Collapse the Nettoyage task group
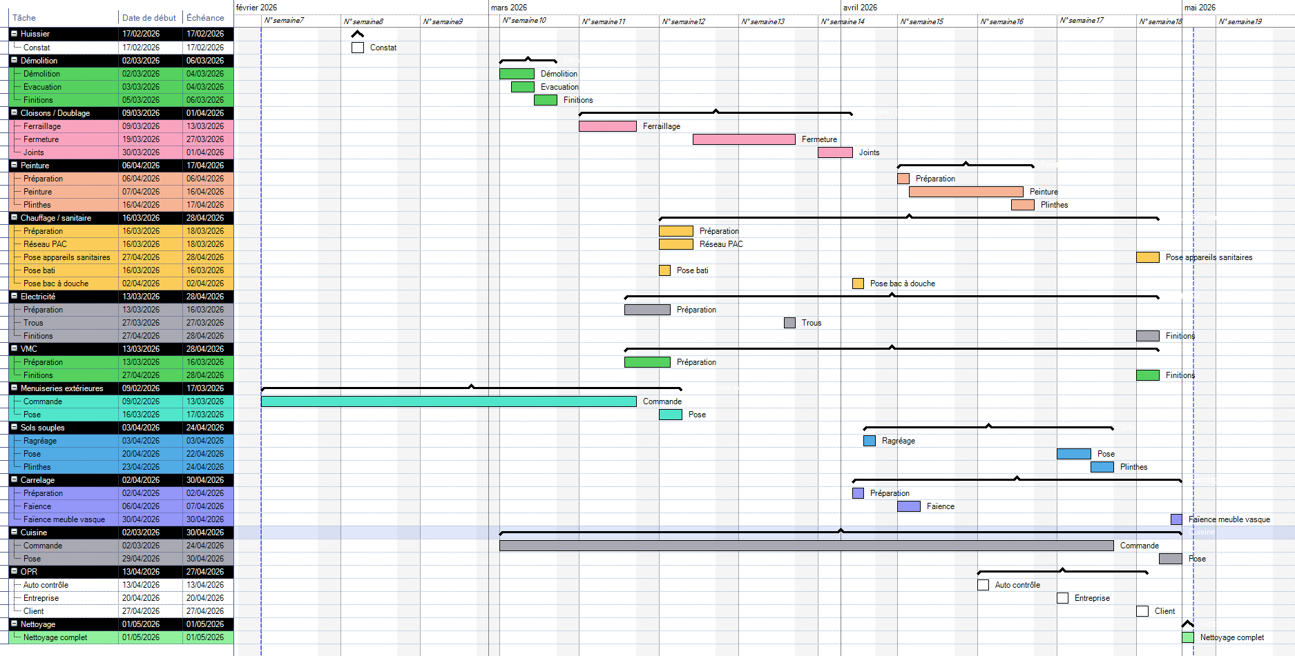The height and width of the screenshot is (656, 1295). (x=14, y=624)
